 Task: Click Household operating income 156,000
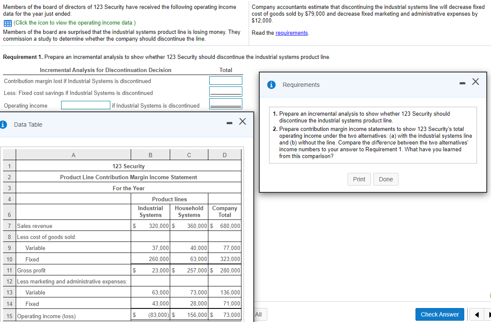tap(197, 315)
